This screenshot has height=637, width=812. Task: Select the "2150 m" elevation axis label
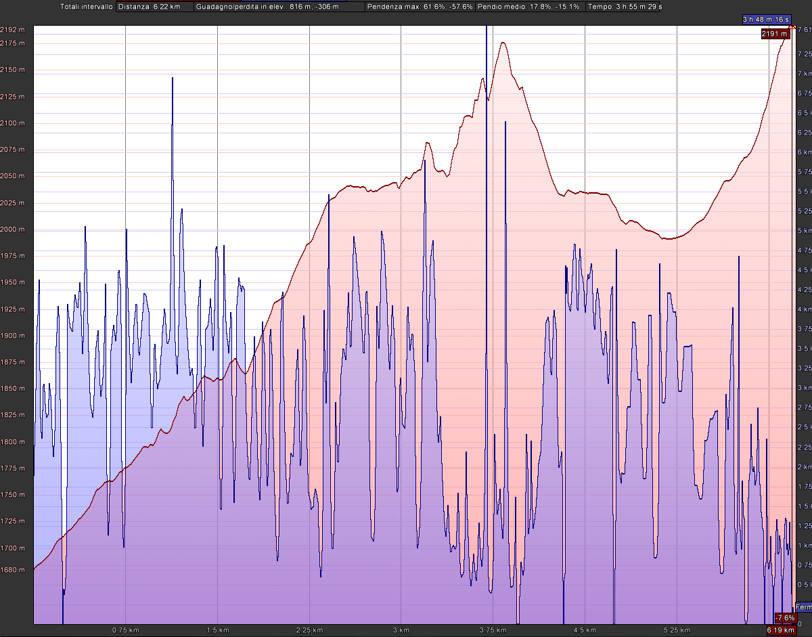click(12, 70)
